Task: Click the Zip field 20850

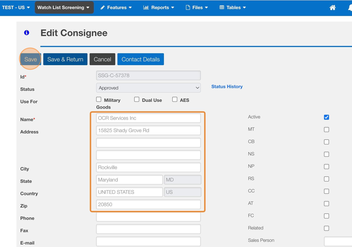Action: tap(148, 204)
